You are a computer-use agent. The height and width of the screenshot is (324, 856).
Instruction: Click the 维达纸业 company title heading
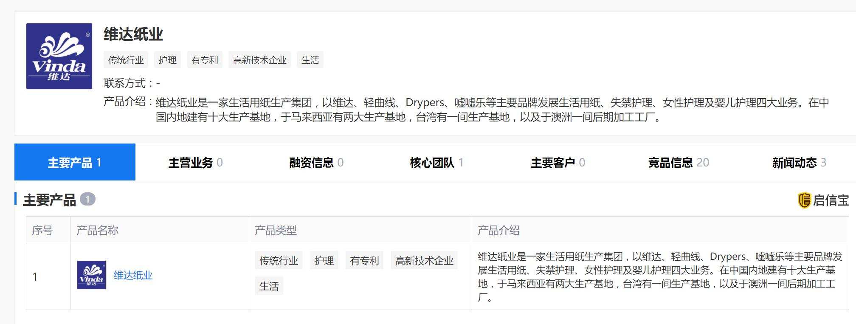(x=133, y=34)
